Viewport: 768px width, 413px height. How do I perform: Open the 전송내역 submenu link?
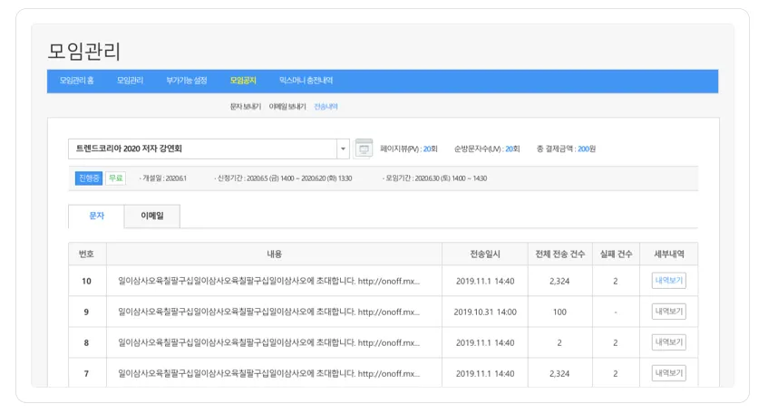click(326, 107)
